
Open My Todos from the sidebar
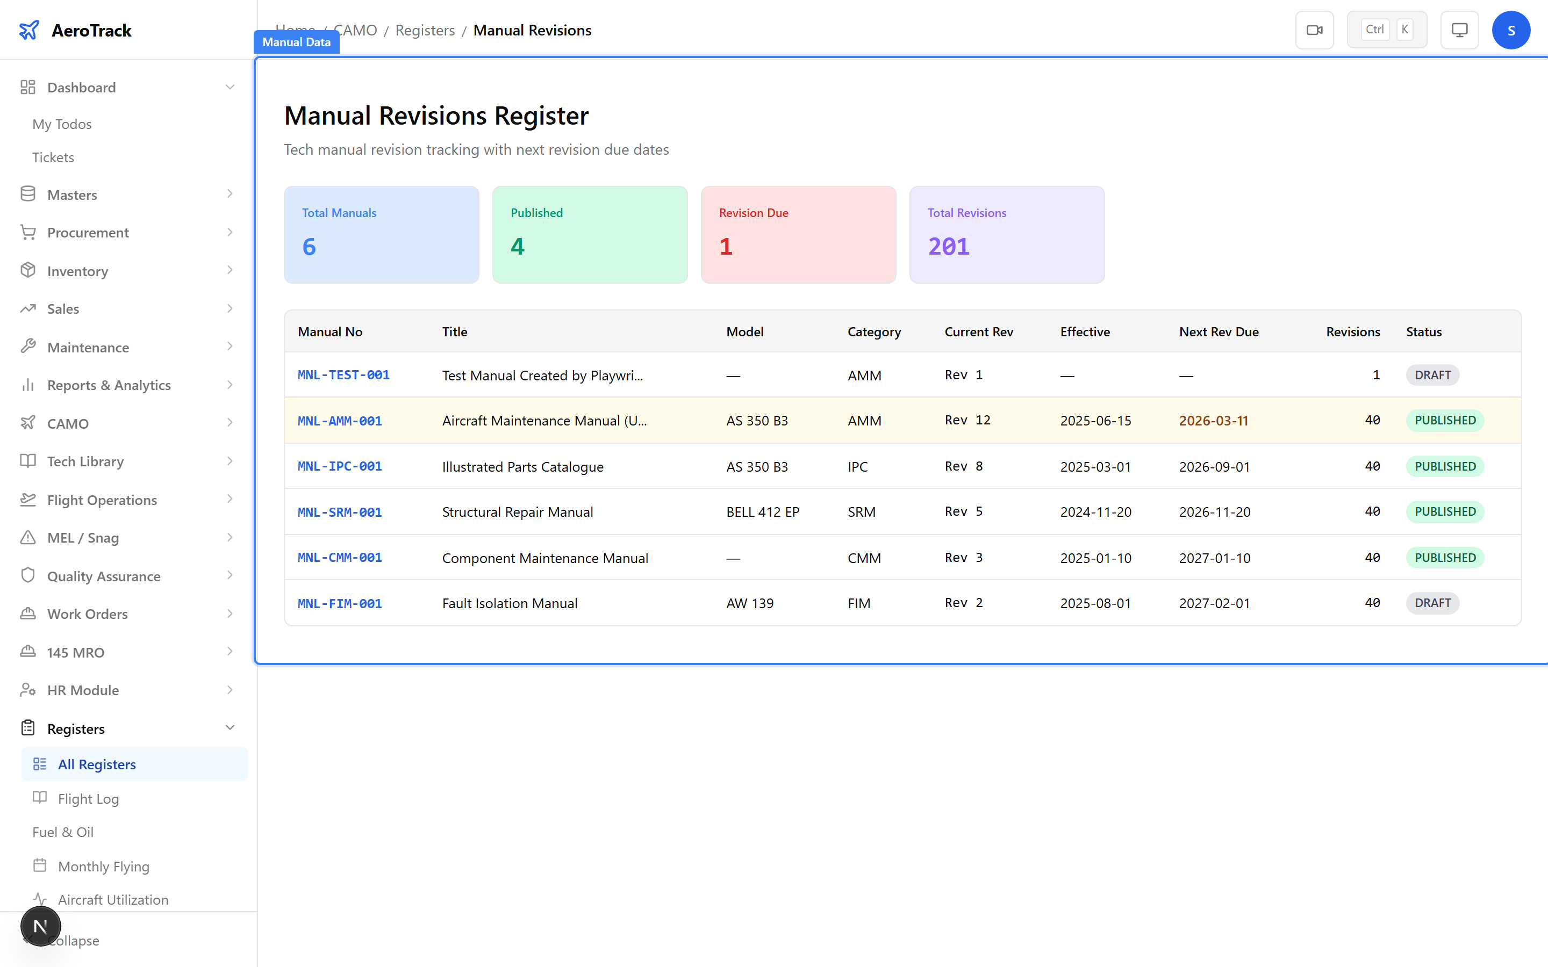point(61,124)
